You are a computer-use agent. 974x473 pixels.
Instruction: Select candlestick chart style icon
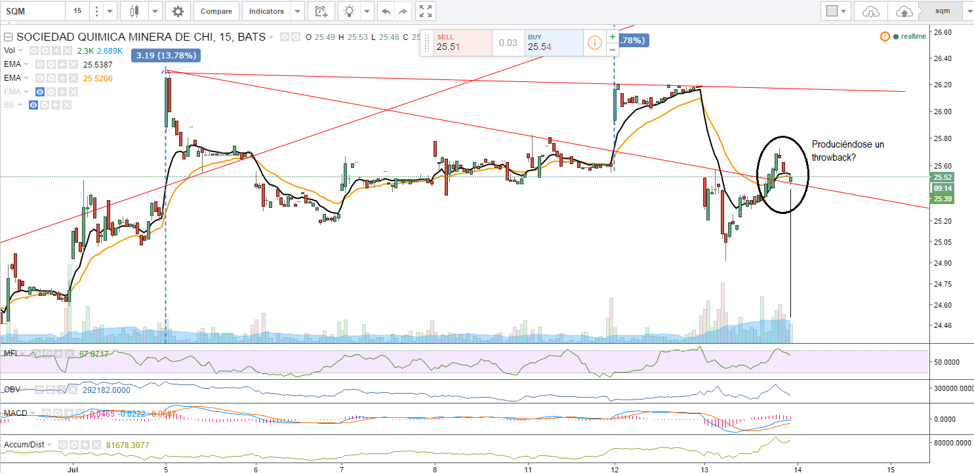pyautogui.click(x=135, y=11)
